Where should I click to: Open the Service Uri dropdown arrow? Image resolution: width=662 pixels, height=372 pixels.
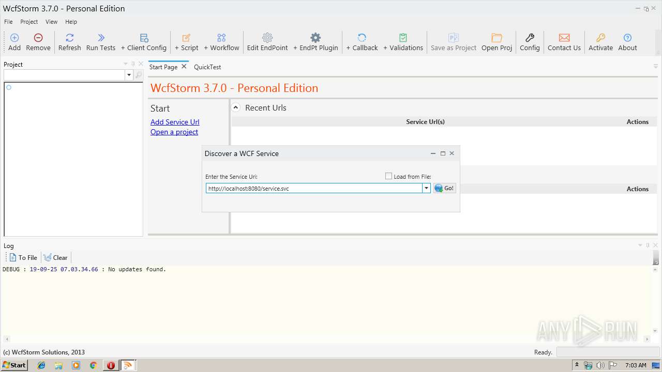427,188
